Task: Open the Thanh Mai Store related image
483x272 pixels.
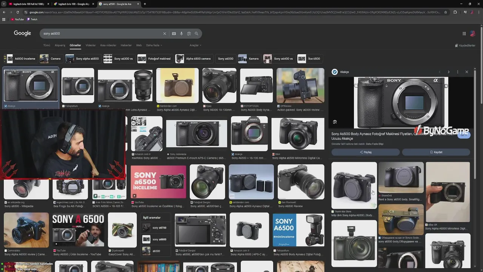Action: (x=354, y=185)
